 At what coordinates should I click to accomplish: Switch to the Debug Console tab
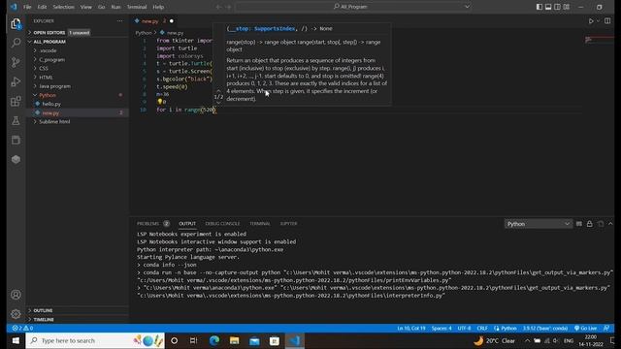222,224
